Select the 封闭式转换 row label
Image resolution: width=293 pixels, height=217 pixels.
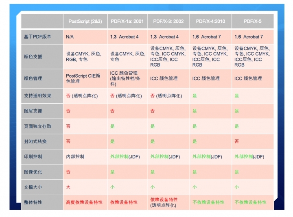pyautogui.click(x=35, y=141)
